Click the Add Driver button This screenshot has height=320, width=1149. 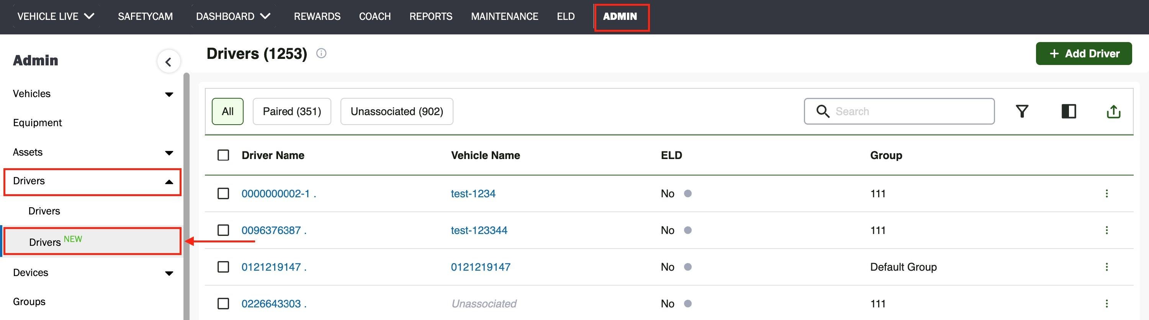1084,54
